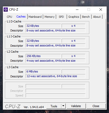Go to the Memory tab

pos(49,17)
